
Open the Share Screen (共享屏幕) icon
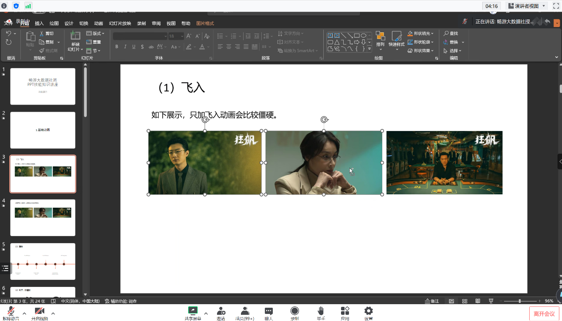[193, 311]
